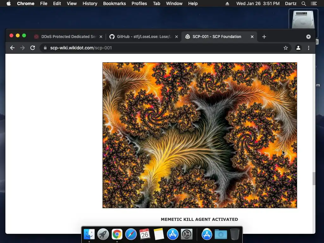Click the fractal image on the page
Screen dimensions: 324x243
pyautogui.click(x=200, y=135)
